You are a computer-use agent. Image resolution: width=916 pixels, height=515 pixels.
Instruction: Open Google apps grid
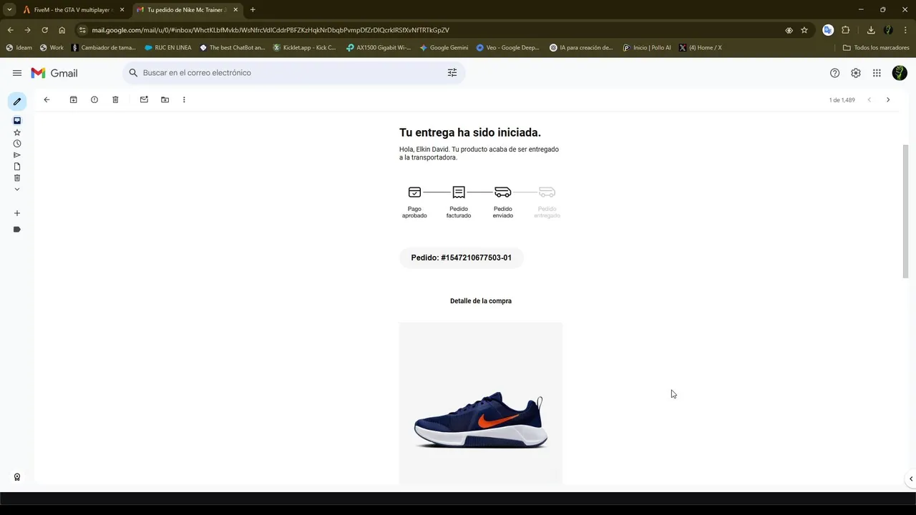(x=877, y=73)
